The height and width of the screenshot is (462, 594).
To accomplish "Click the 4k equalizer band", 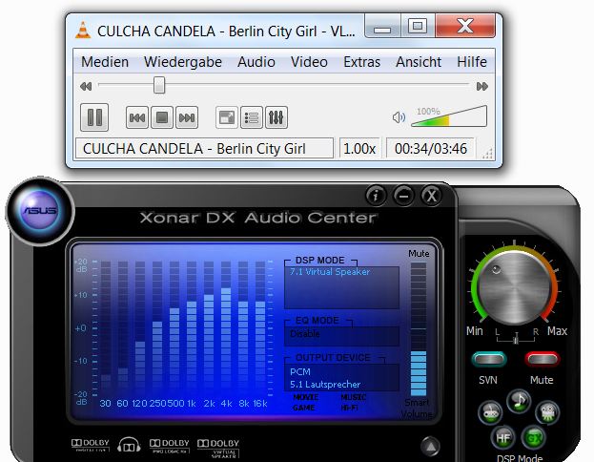I will click(x=226, y=328).
